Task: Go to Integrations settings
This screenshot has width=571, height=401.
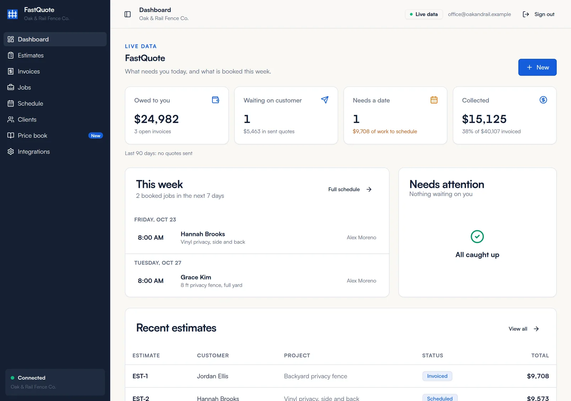Action: pyautogui.click(x=55, y=151)
